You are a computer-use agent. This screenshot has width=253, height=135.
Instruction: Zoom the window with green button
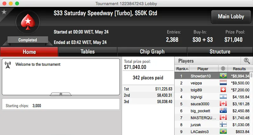pyautogui.click(x=17, y=3)
